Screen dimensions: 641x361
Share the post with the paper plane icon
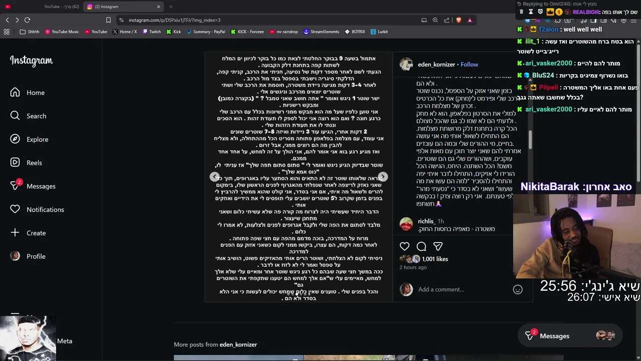pyautogui.click(x=438, y=246)
